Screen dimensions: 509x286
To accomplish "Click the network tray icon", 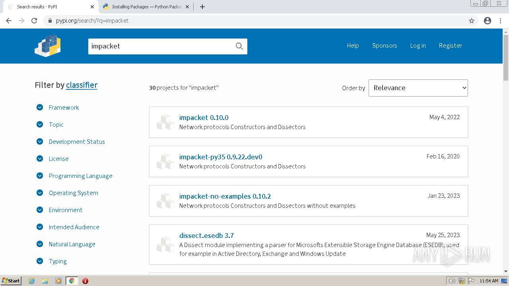I will [462, 281].
